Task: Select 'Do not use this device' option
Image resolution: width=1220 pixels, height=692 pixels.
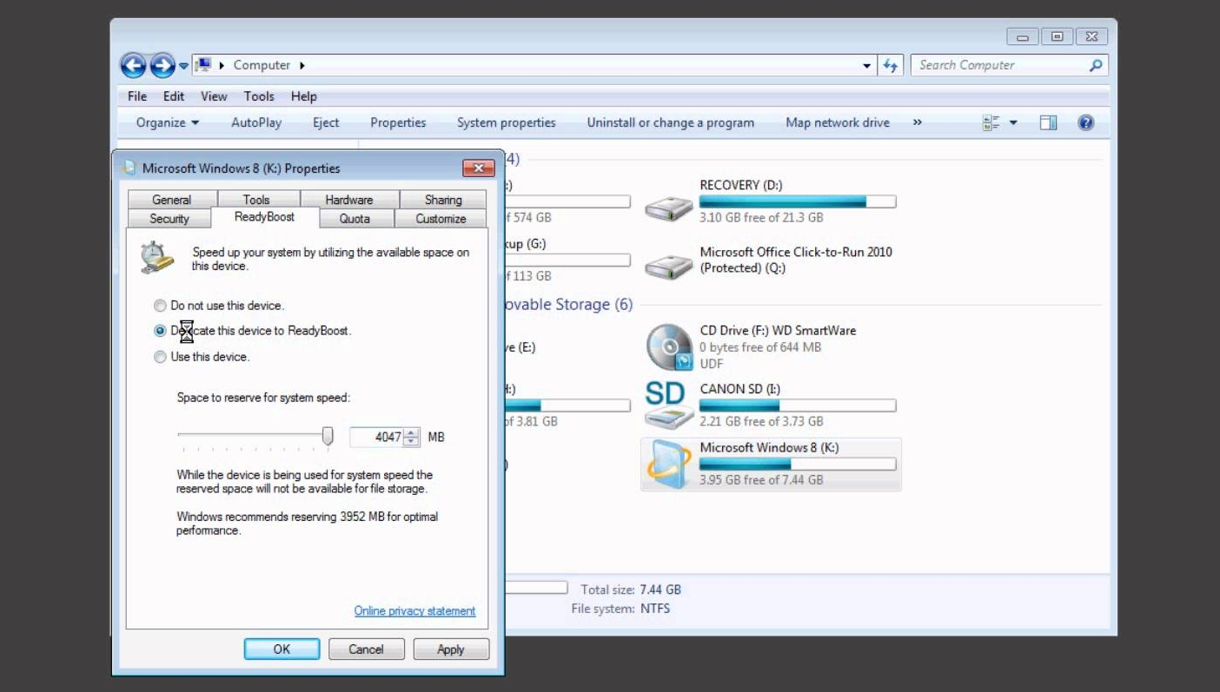Action: (x=160, y=306)
